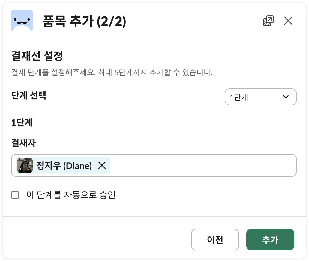Click the X icon inside Diane's approver chip
This screenshot has width=309, height=261.
101,165
